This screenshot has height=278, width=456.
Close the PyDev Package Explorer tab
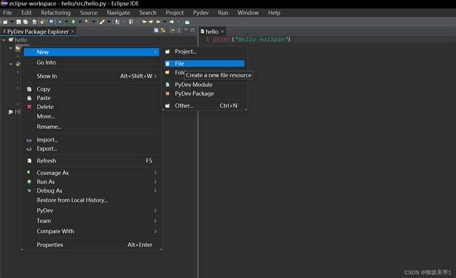[73, 31]
